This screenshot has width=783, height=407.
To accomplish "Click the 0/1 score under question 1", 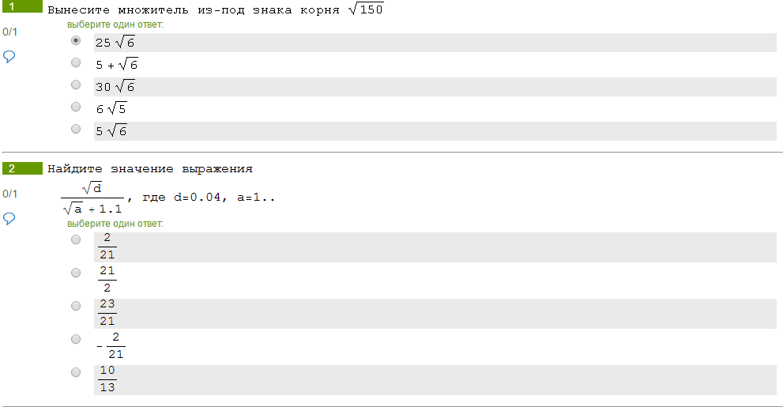I will click(x=10, y=32).
